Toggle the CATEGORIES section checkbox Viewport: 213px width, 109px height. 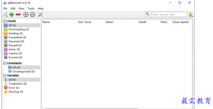5,63
